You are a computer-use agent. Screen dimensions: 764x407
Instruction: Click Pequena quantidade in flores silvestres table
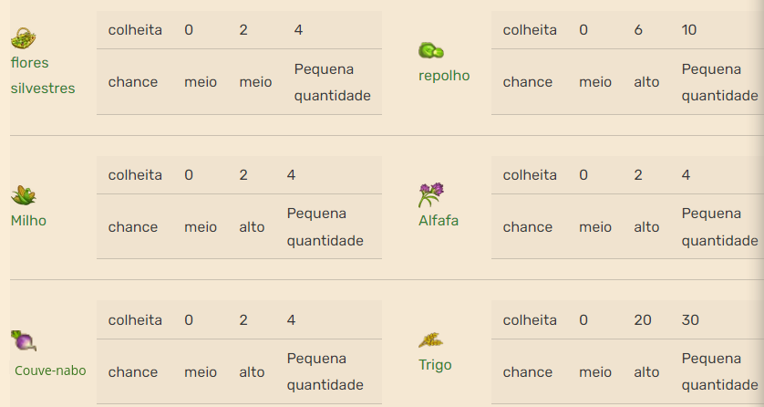(332, 82)
